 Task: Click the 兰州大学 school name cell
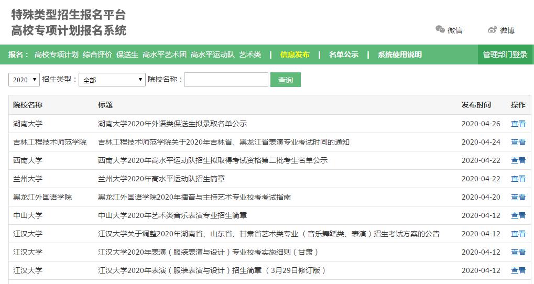28,179
